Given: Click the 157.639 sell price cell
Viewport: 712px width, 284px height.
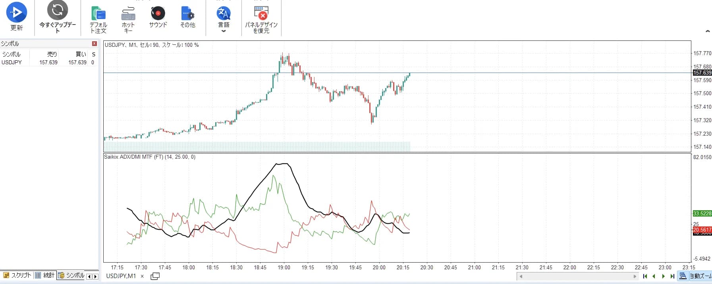Looking at the screenshot, I should pos(48,62).
